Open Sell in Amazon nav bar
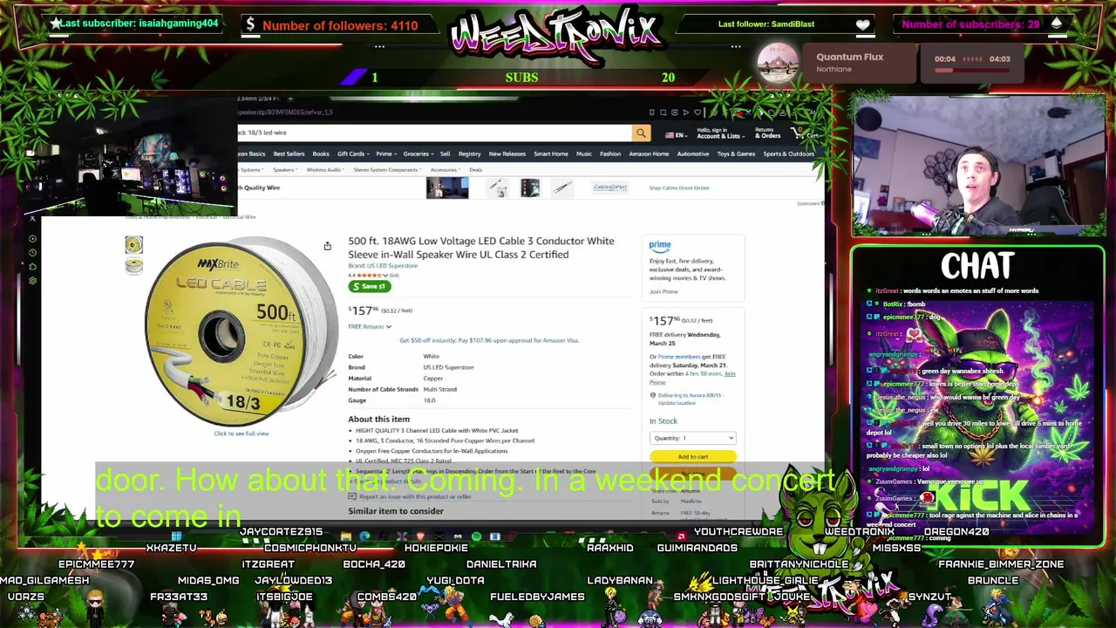 coord(445,154)
